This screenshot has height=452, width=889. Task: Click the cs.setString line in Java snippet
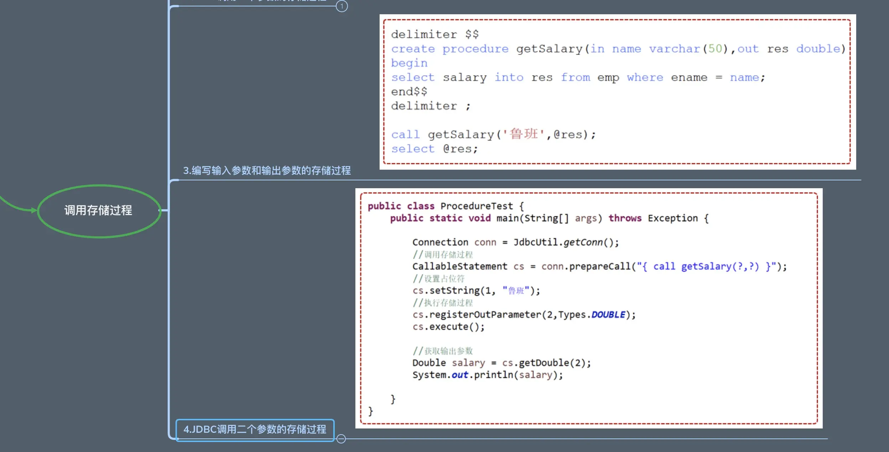(x=476, y=291)
